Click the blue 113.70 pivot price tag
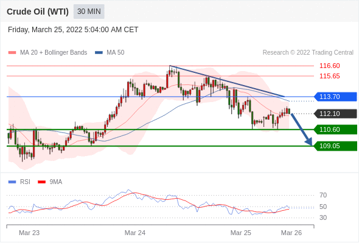Screen dimensions: 359x243 click(x=335, y=97)
